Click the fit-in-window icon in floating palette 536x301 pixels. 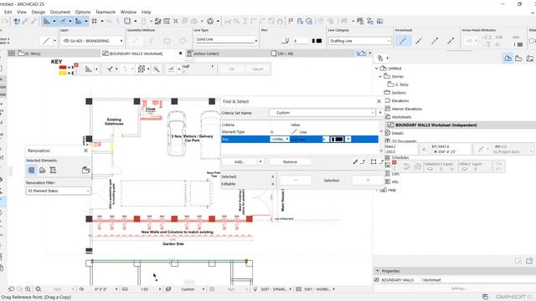[142, 69]
